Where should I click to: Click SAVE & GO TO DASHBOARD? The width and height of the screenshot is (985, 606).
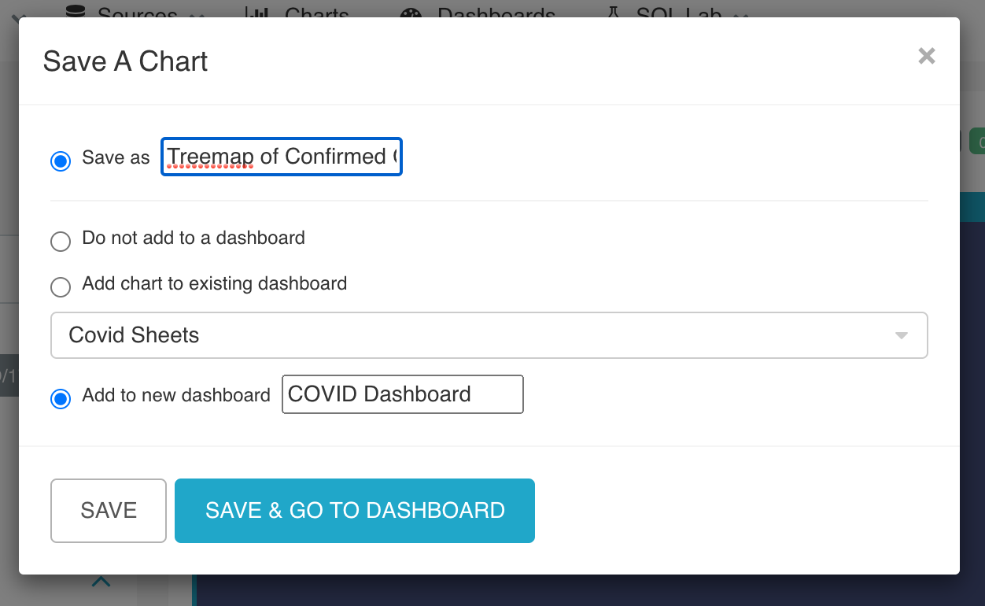point(354,510)
